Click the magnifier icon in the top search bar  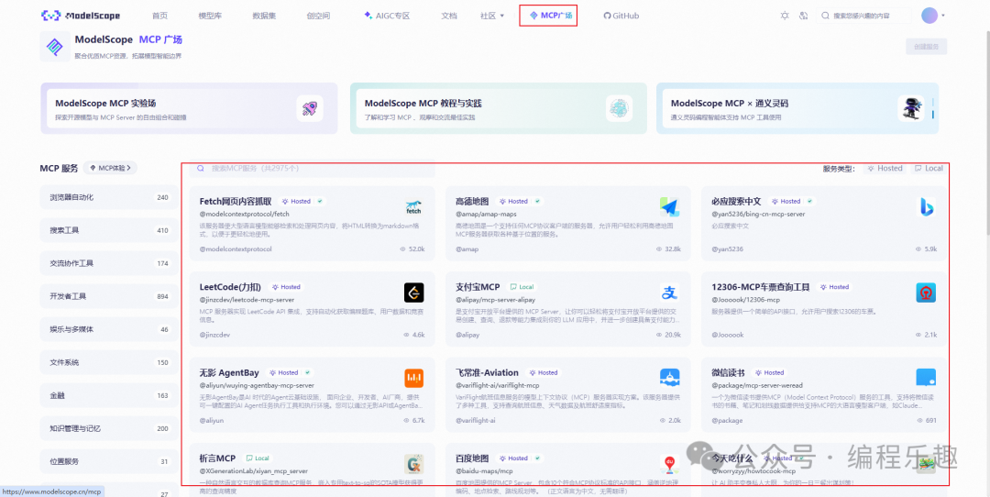(825, 16)
